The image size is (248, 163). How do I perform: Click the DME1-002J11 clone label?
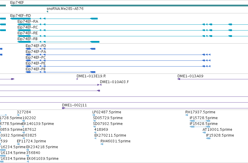tap(74, 105)
